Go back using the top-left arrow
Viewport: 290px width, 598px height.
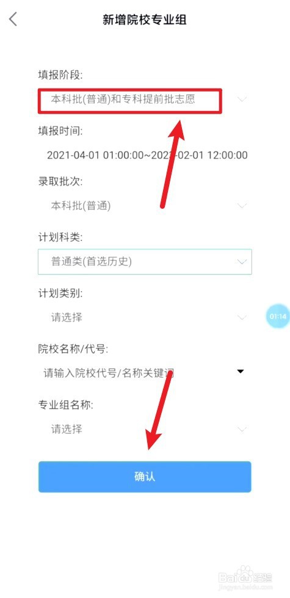(13, 19)
